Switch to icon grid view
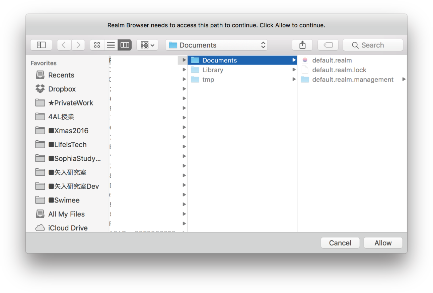This screenshot has height=293, width=433. (x=97, y=45)
